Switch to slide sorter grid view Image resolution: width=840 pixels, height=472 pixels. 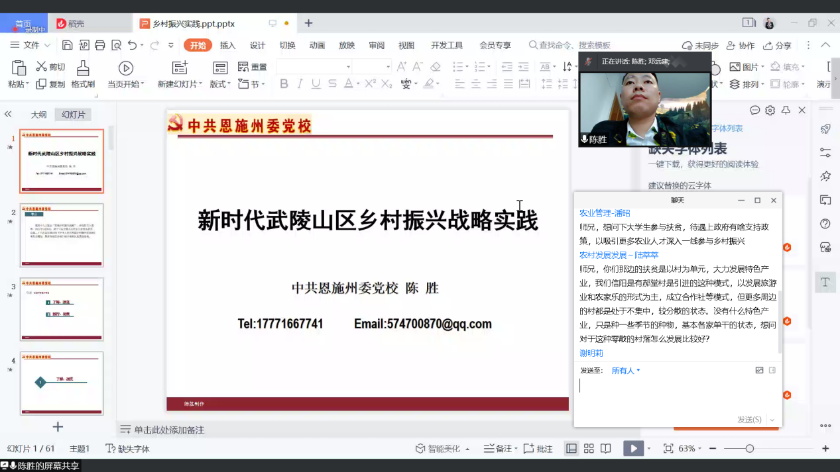[588, 448]
